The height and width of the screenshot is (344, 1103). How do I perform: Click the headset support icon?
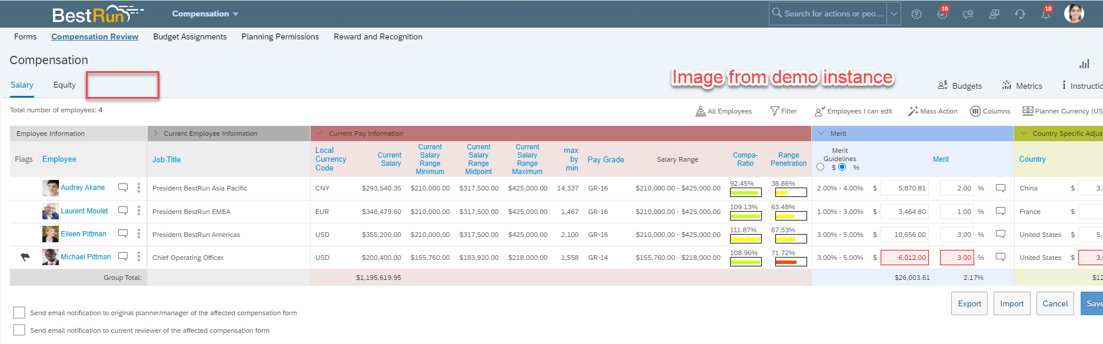tap(1020, 14)
